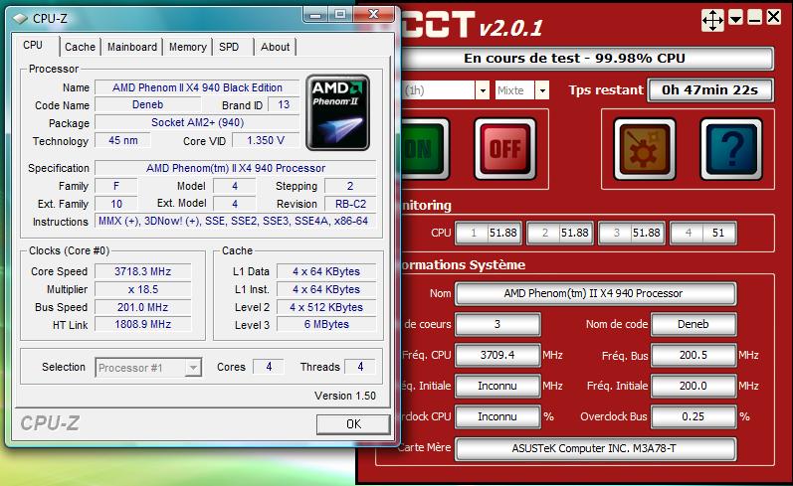Open the Mainboard tab

click(132, 47)
